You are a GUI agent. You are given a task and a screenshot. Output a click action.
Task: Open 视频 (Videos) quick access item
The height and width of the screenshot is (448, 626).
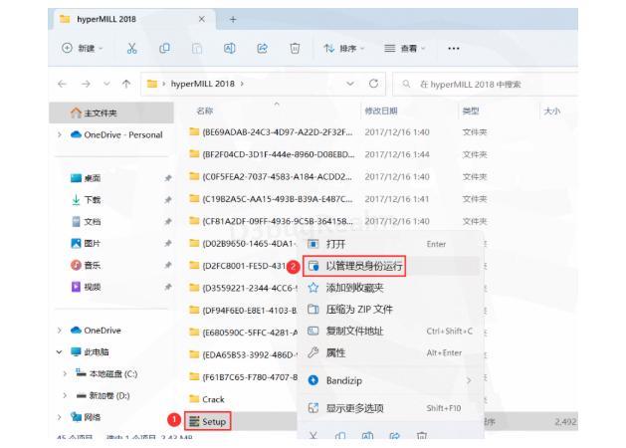tap(93, 287)
